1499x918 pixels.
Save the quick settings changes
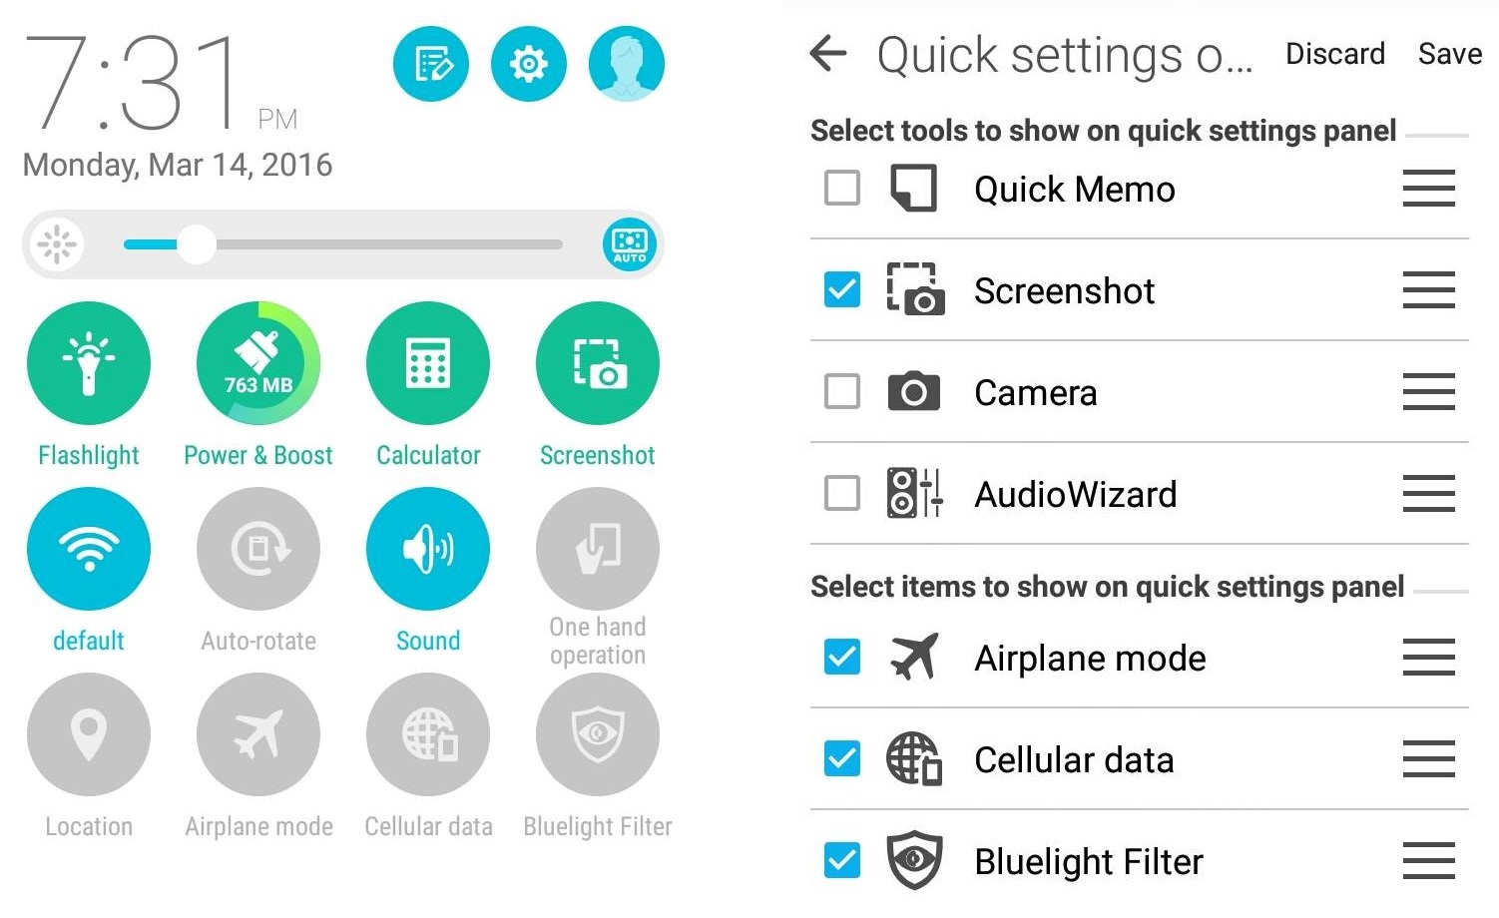(1449, 54)
